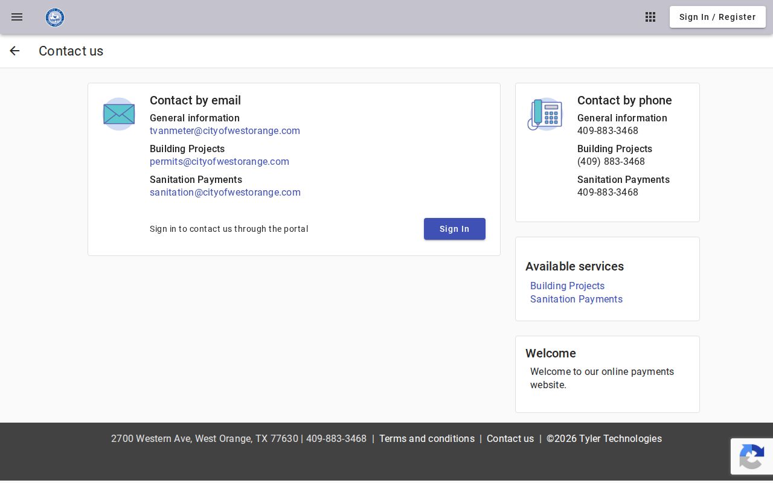Click the Contact by phone heading
The image size is (773, 483).
[624, 100]
